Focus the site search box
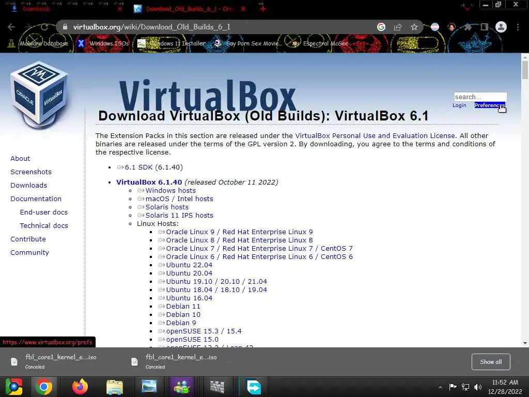This screenshot has width=529, height=397. pos(480,97)
